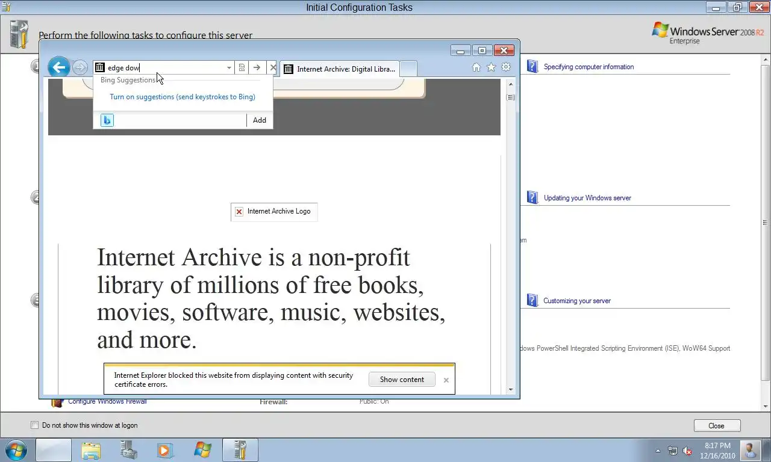This screenshot has height=462, width=771.
Task: Maximize the Internet Explorer window
Action: click(482, 51)
